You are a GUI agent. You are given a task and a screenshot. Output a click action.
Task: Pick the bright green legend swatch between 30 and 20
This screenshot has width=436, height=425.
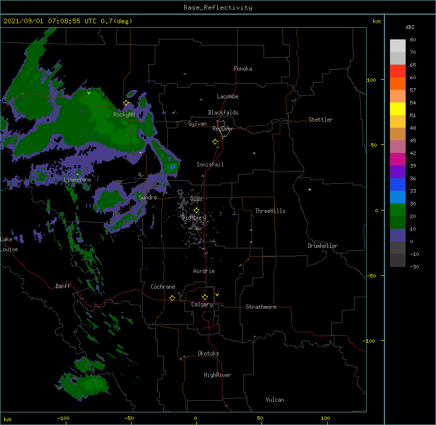click(x=398, y=210)
